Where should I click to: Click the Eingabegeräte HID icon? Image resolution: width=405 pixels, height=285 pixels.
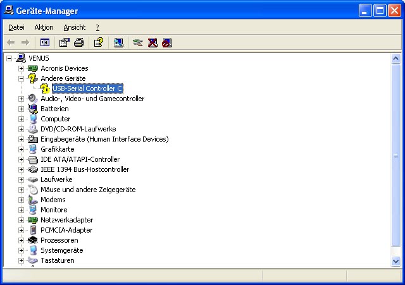(x=33, y=139)
